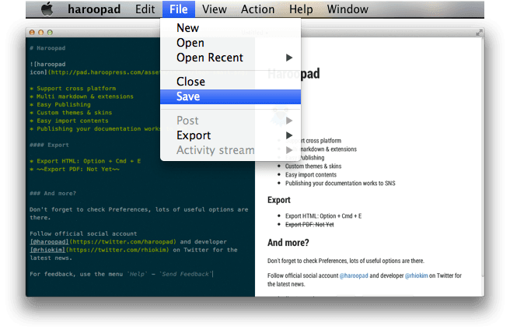
Task: Open the Edit menu
Action: 145,9
